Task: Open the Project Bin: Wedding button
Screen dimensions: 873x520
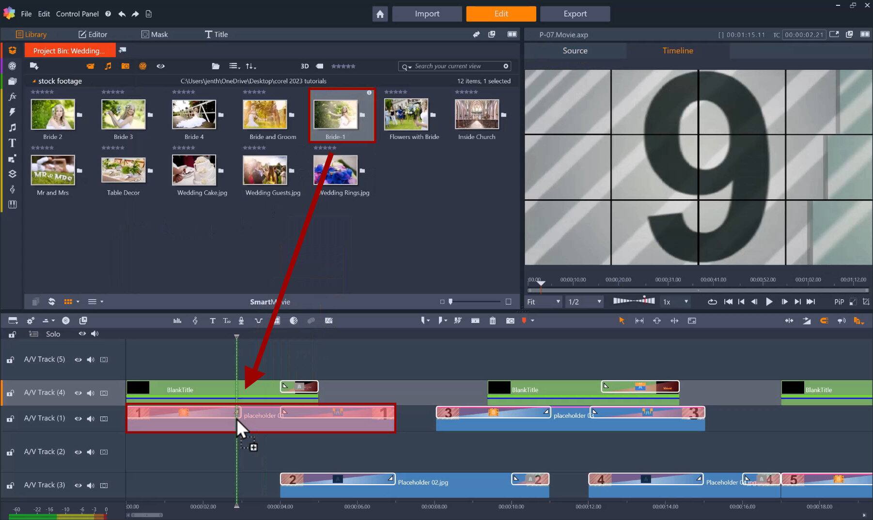Action: [x=69, y=50]
